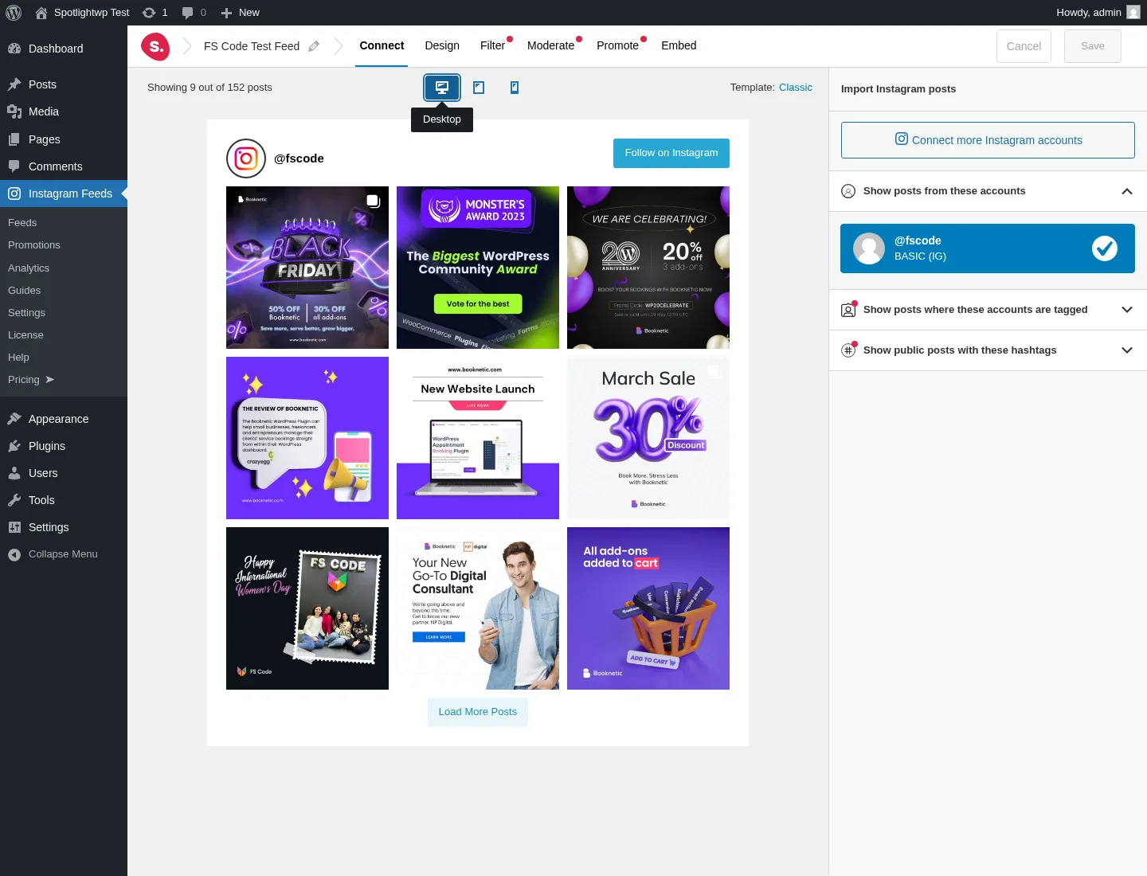Viewport: 1147px width, 876px height.
Task: Click the Appearance paintbrush icon
Action: (14, 419)
